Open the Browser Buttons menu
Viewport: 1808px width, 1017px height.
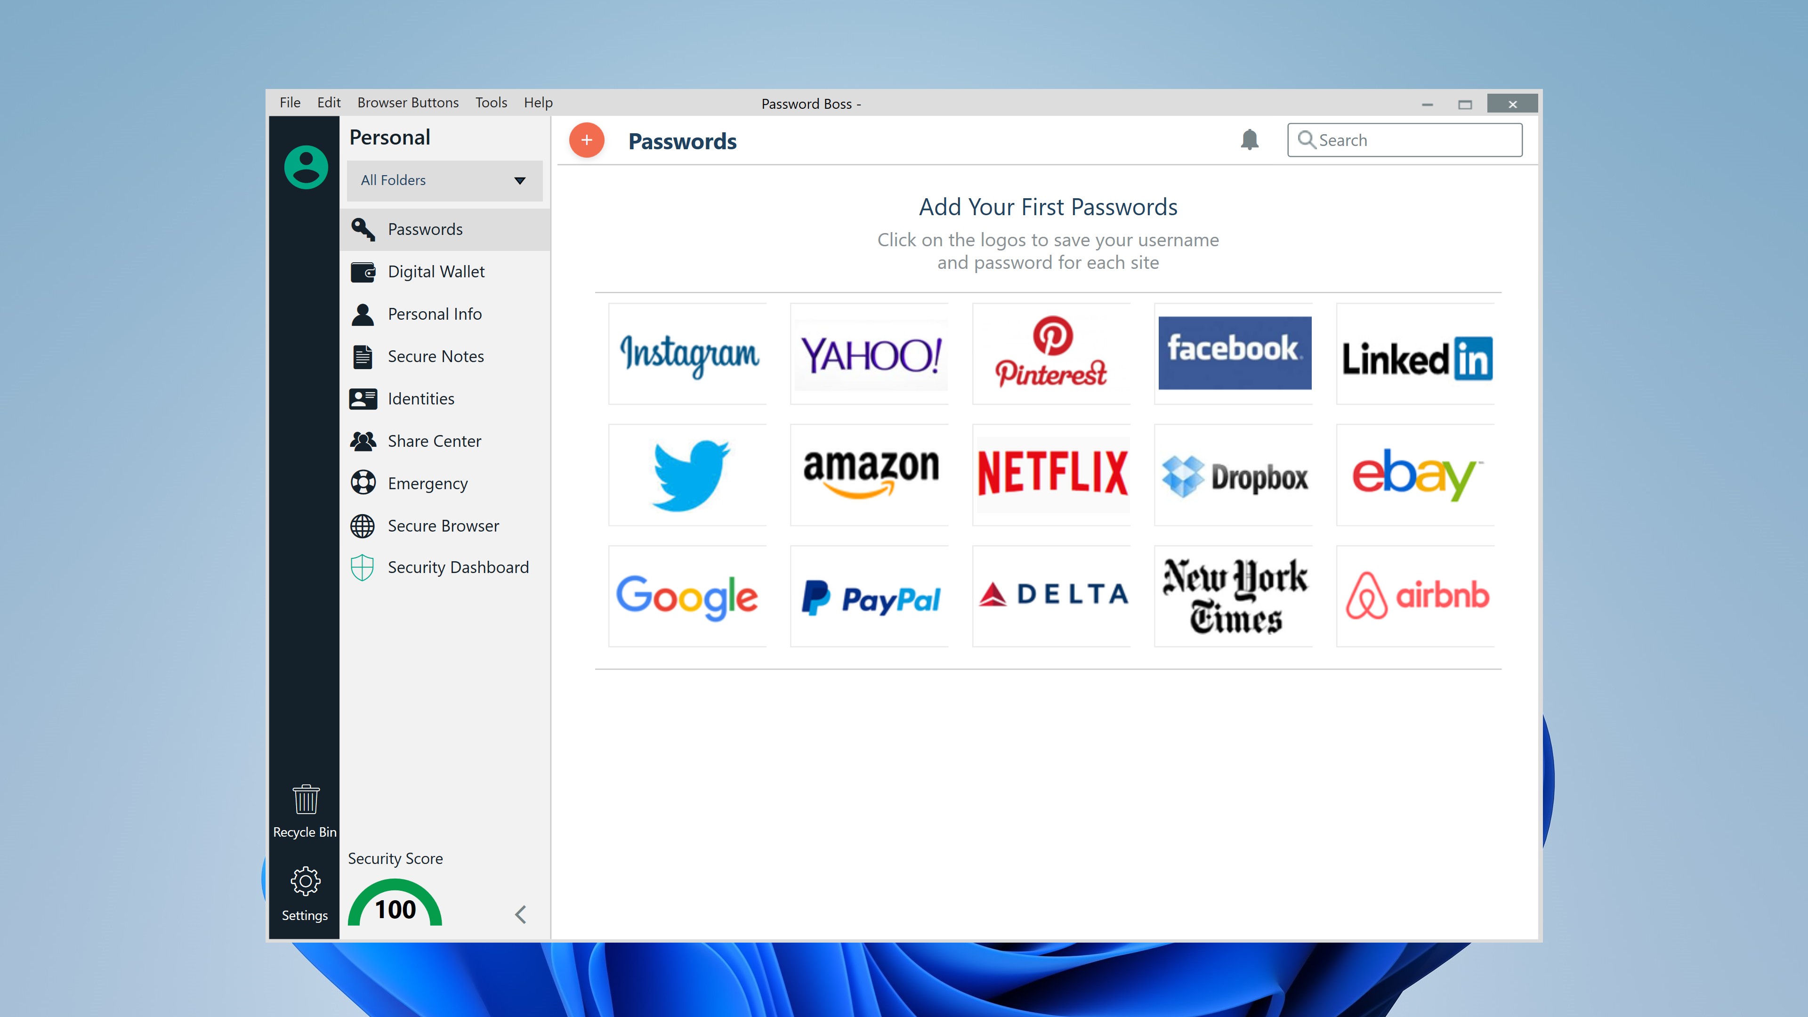408,103
